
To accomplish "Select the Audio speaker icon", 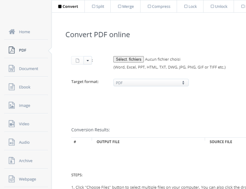I will pyautogui.click(x=12, y=142).
